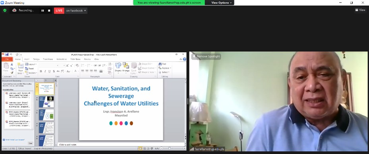Click the New Slide icon

coord(21,68)
